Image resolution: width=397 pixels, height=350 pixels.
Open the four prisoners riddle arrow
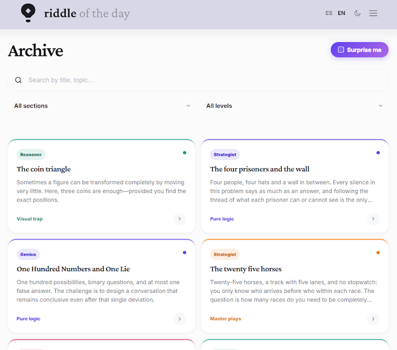373,219
